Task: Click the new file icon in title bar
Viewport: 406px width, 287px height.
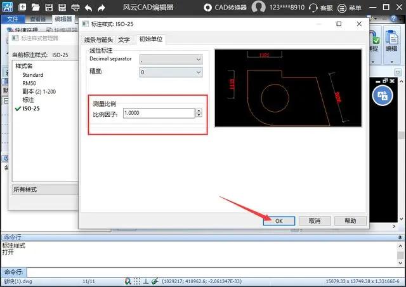Action: coord(22,8)
